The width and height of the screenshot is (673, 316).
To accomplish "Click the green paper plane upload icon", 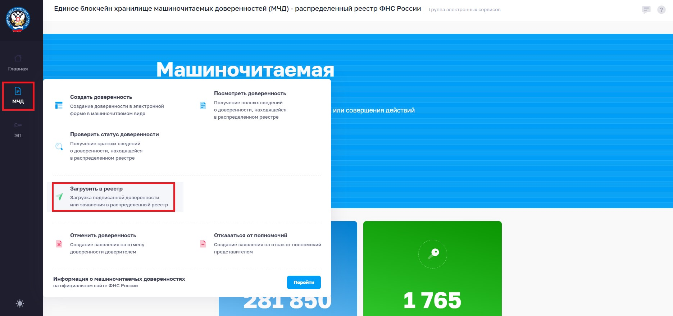I will click(x=59, y=197).
